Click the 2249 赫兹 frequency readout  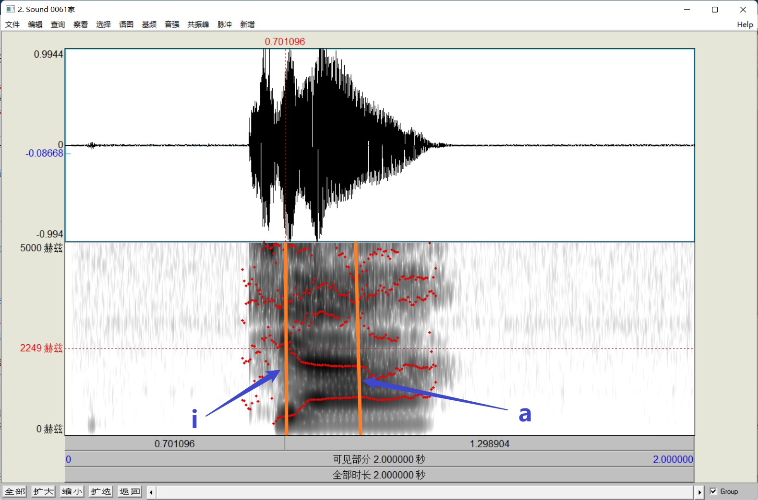click(x=41, y=348)
